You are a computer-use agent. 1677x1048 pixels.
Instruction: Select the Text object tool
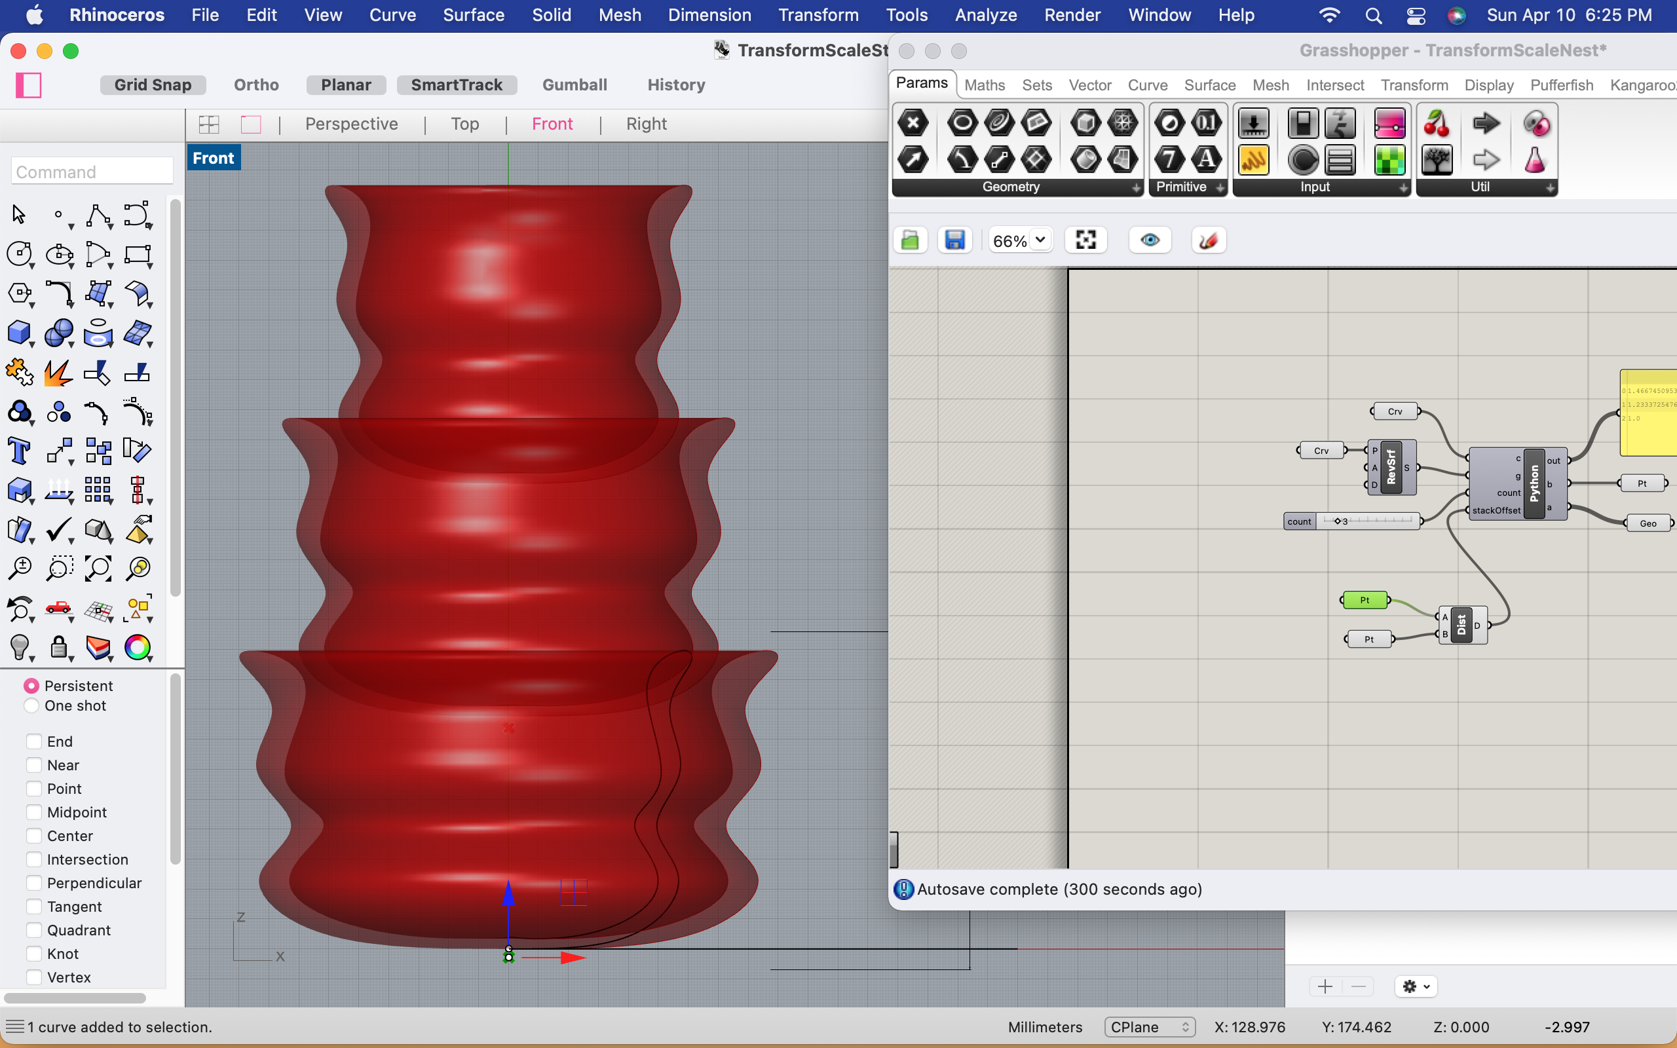click(19, 451)
